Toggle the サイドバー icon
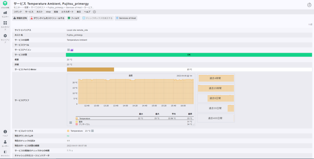Image resolution: width=314 pixels, height=159 pixels. 5,153
